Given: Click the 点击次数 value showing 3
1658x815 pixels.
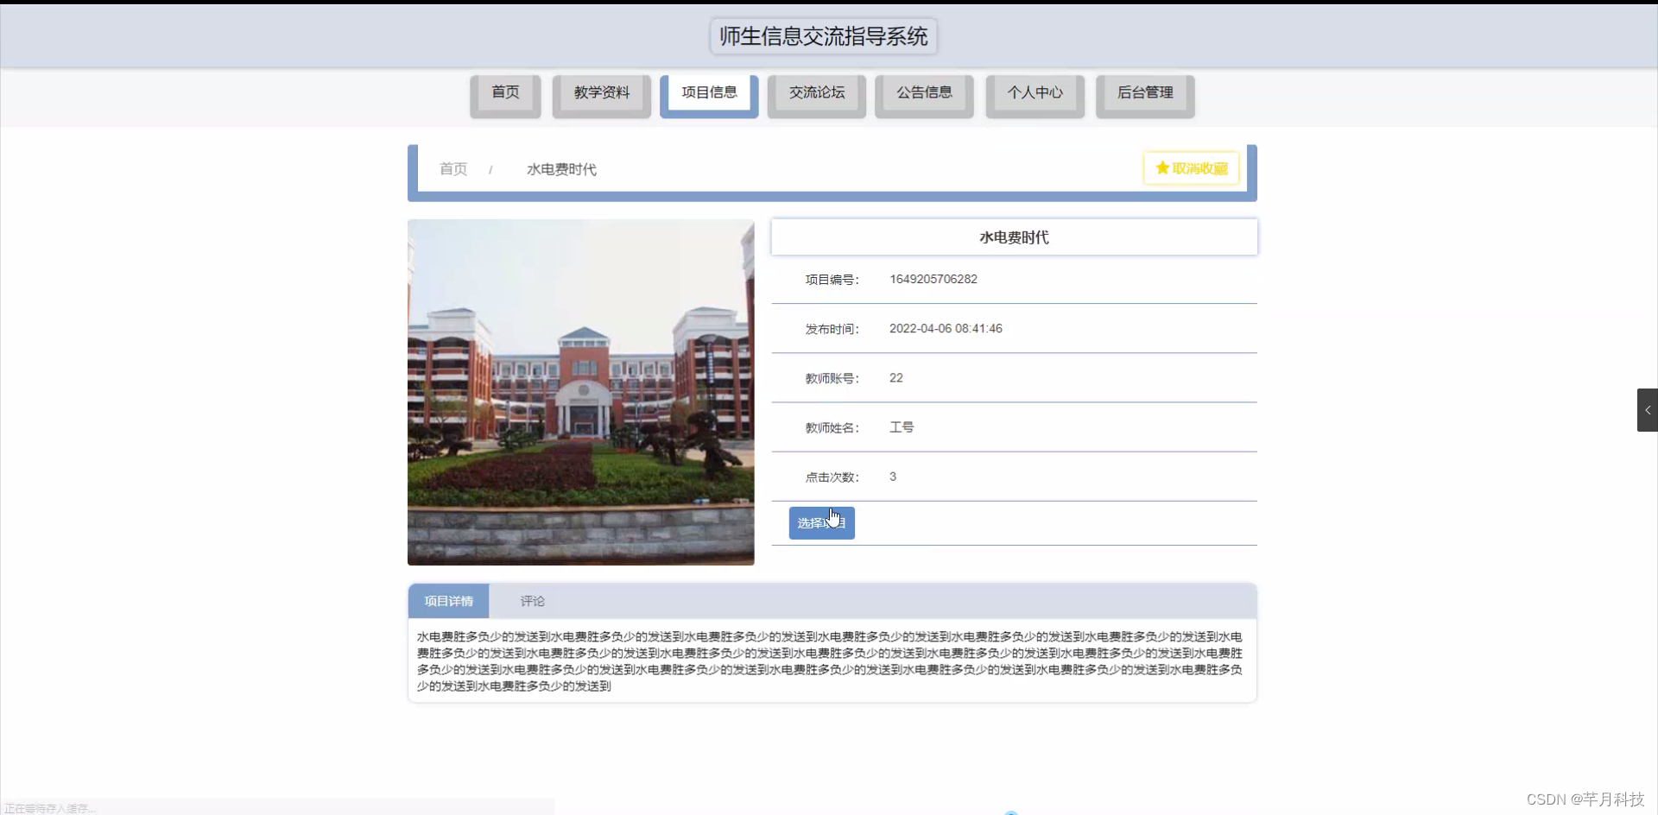Looking at the screenshot, I should 893,476.
